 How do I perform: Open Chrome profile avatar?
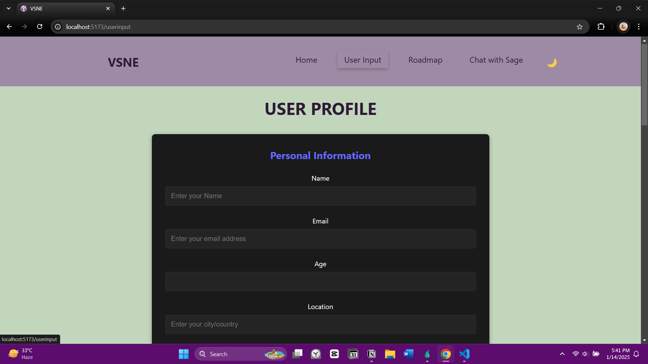(623, 27)
